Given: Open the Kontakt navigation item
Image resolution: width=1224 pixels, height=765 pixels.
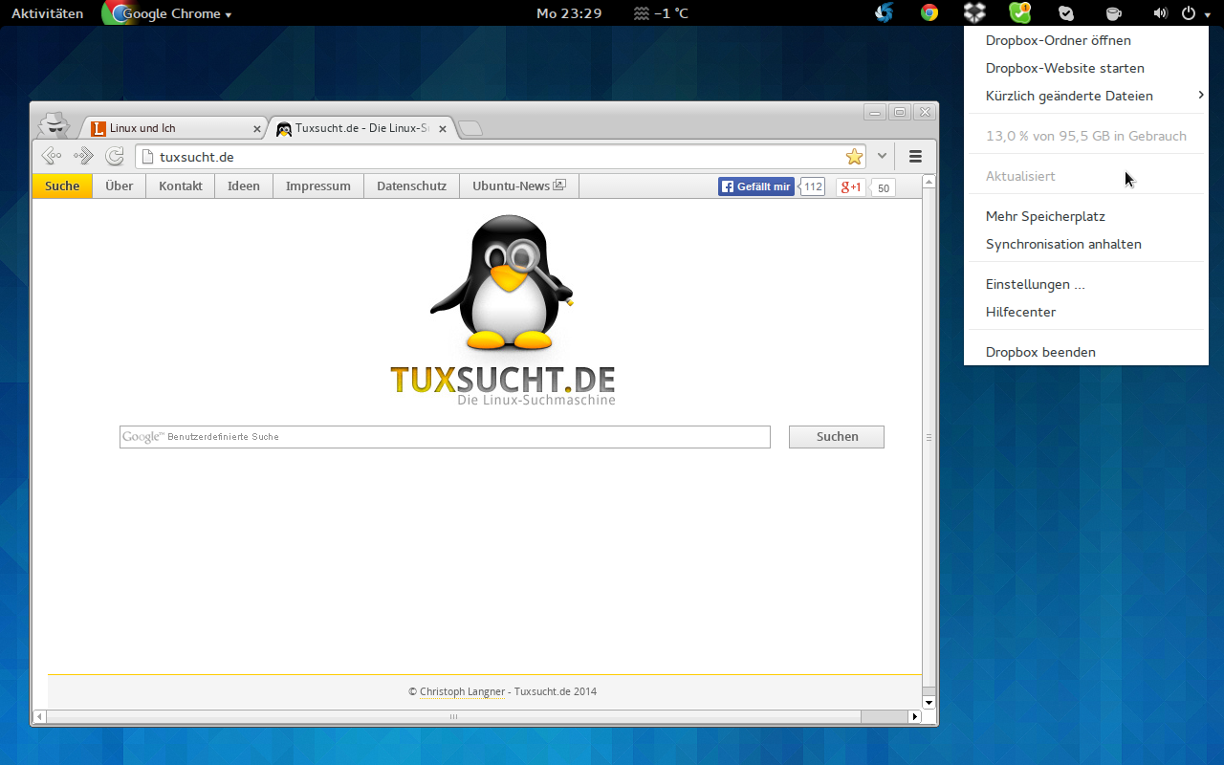Looking at the screenshot, I should (x=181, y=186).
